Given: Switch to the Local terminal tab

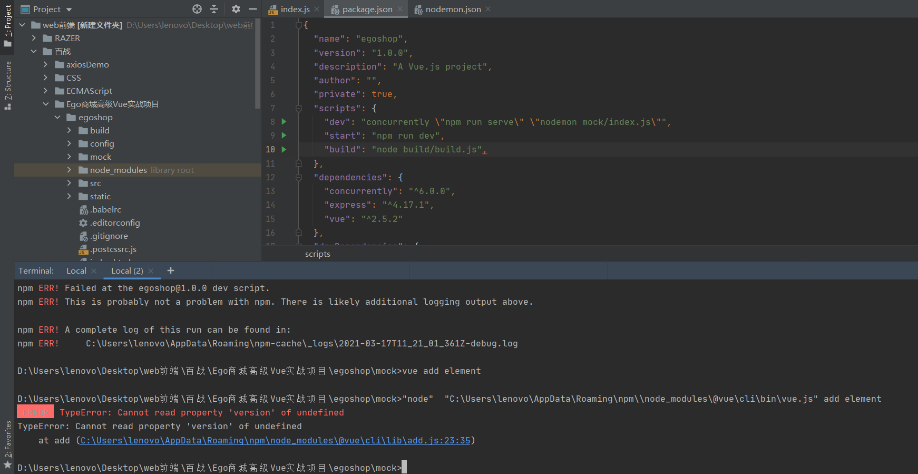Looking at the screenshot, I should [x=76, y=270].
